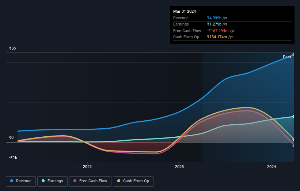This screenshot has height=191, width=300.
Task: Click the Earnings row label in tooltip
Action: [181, 24]
